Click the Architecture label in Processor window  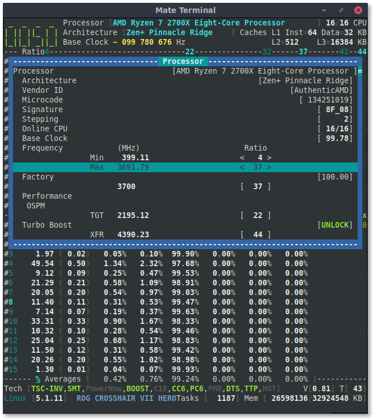[49, 81]
